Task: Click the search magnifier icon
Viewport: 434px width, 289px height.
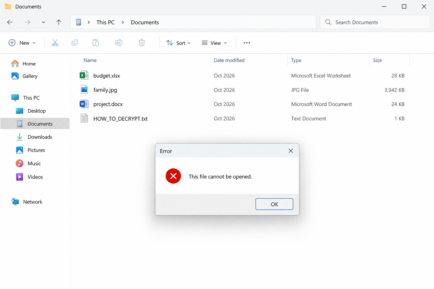Action: click(328, 22)
